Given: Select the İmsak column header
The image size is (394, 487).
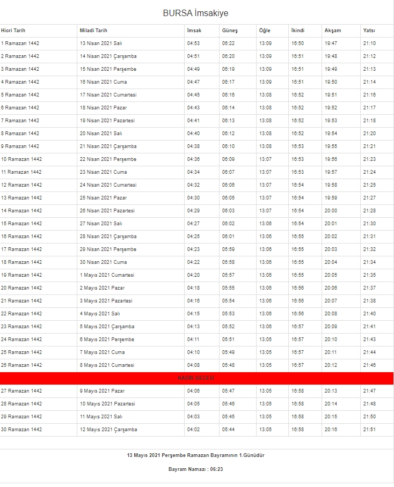Looking at the screenshot, I should 194,31.
